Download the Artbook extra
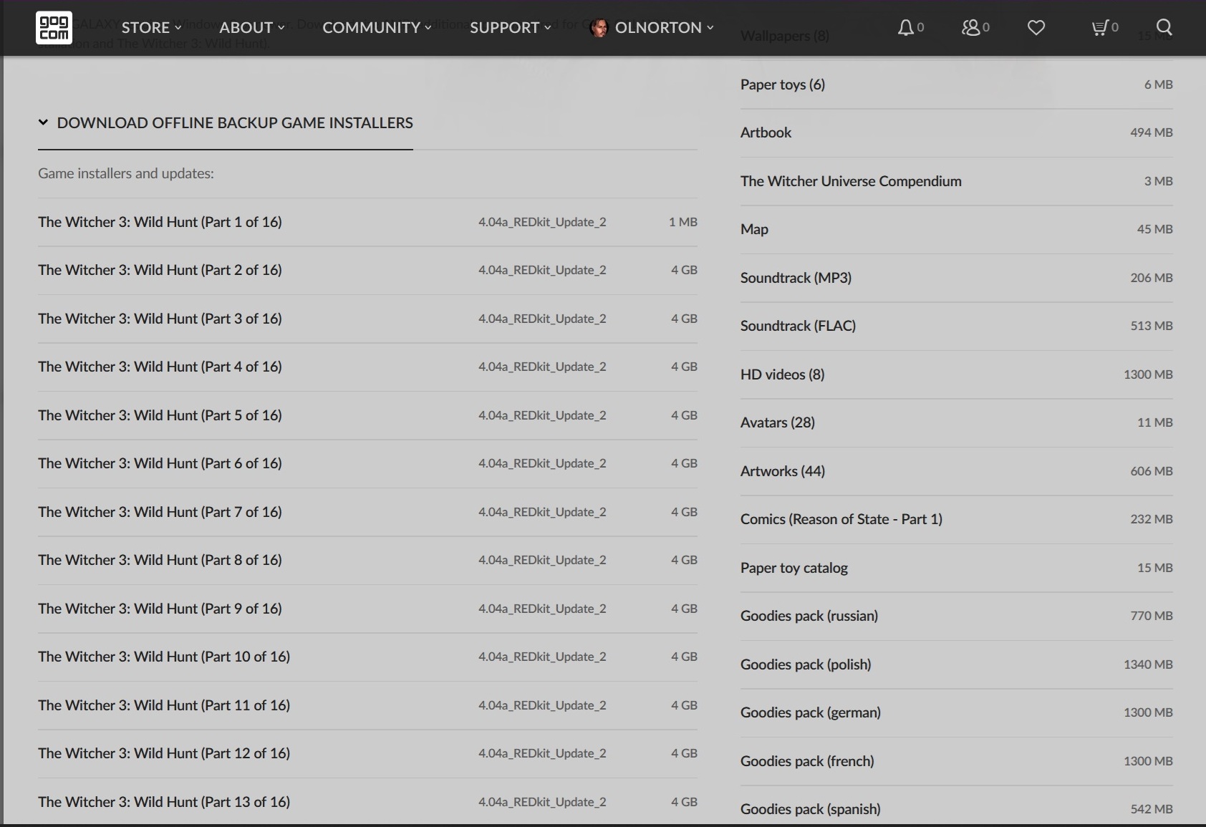 (957, 132)
